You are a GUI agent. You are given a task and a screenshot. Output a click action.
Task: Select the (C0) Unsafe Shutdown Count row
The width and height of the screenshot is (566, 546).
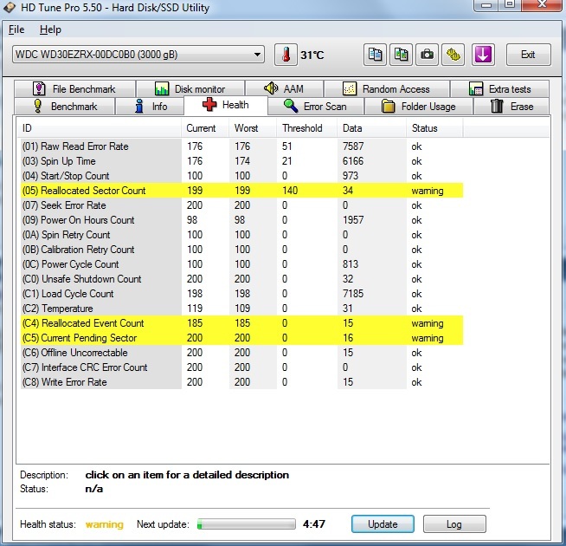(x=241, y=279)
